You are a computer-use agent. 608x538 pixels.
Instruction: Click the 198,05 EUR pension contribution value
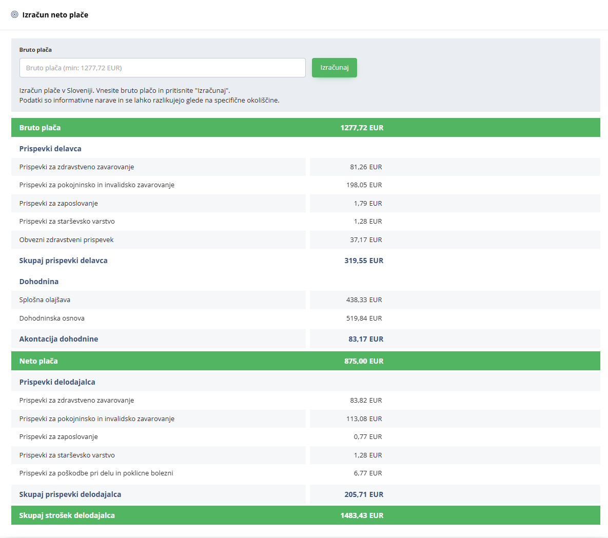(364, 185)
